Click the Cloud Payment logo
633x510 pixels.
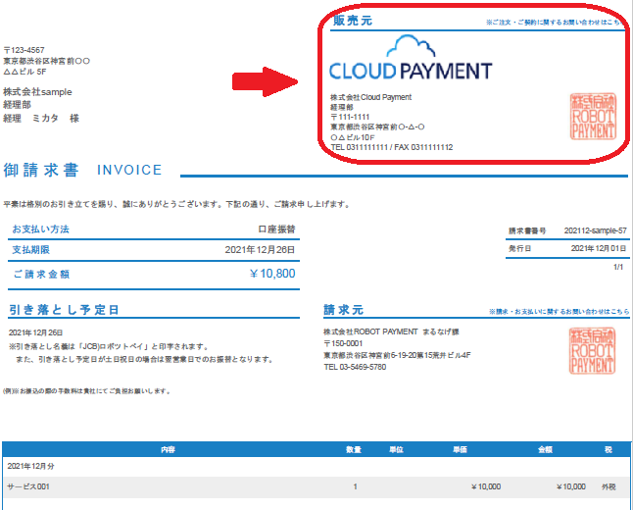point(411,58)
